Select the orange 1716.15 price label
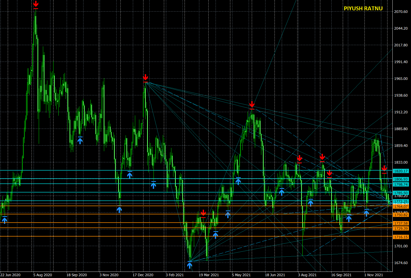411x278 pixels. point(401,237)
